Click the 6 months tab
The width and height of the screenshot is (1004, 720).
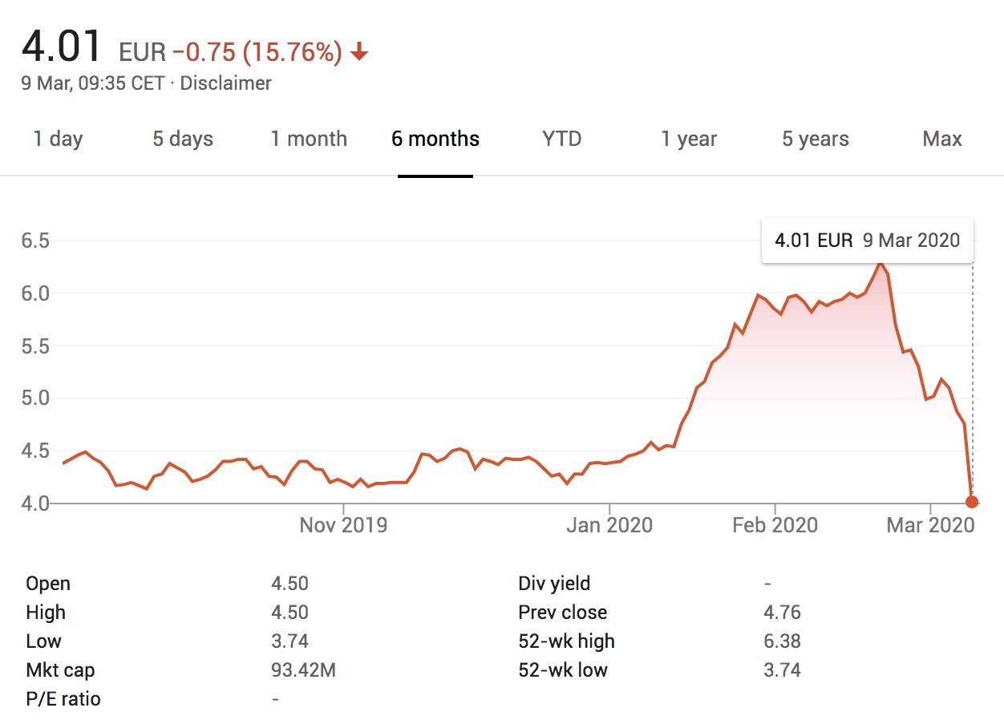(435, 139)
